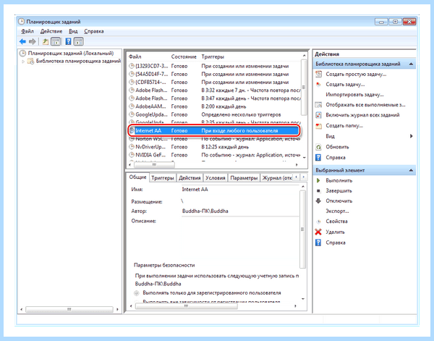Click the 'Создать простую задачу...' wizard icon
Image resolution: width=434 pixels, height=341 pixels.
pyautogui.click(x=318, y=75)
